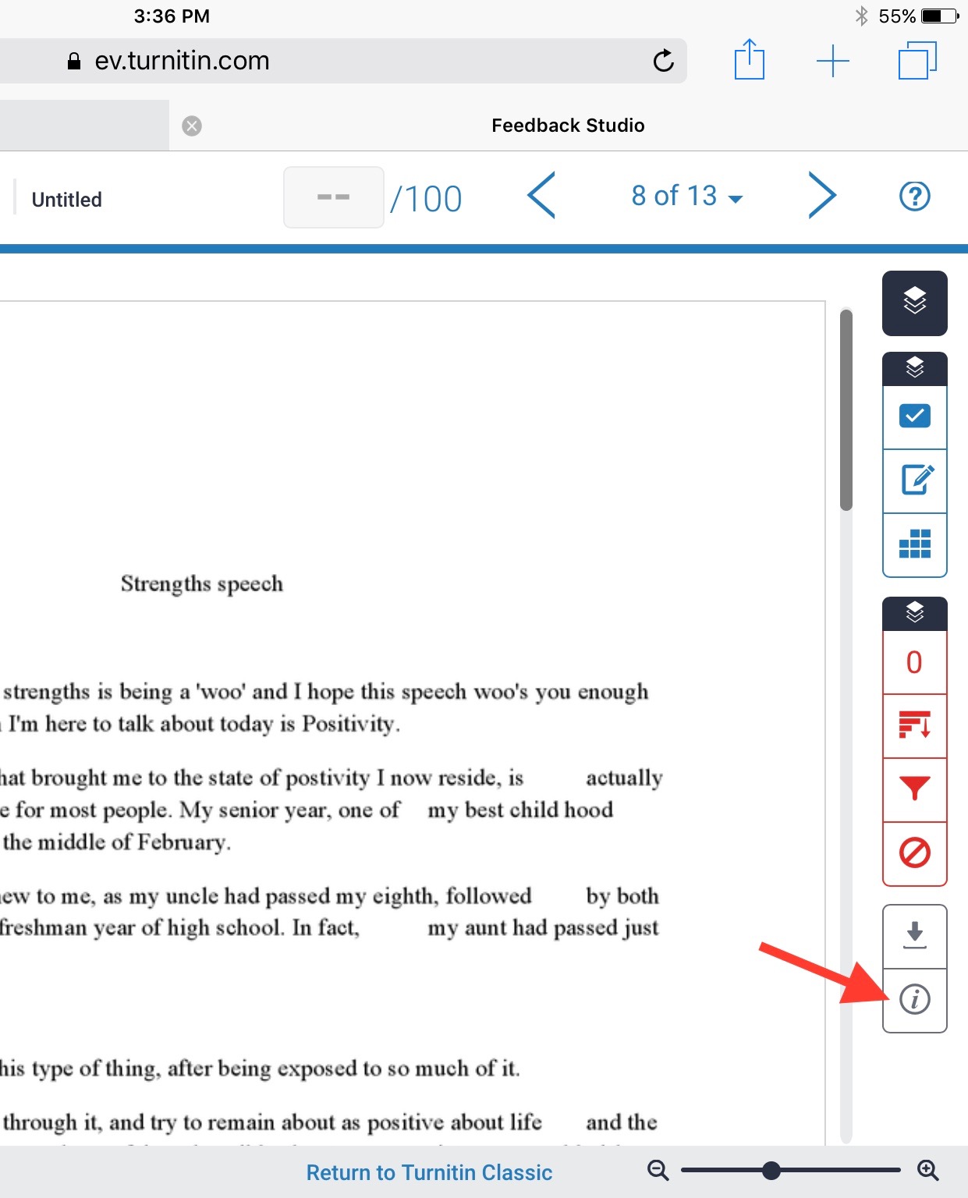Open the submission information panel
Screen dimensions: 968x1198
(x=914, y=999)
